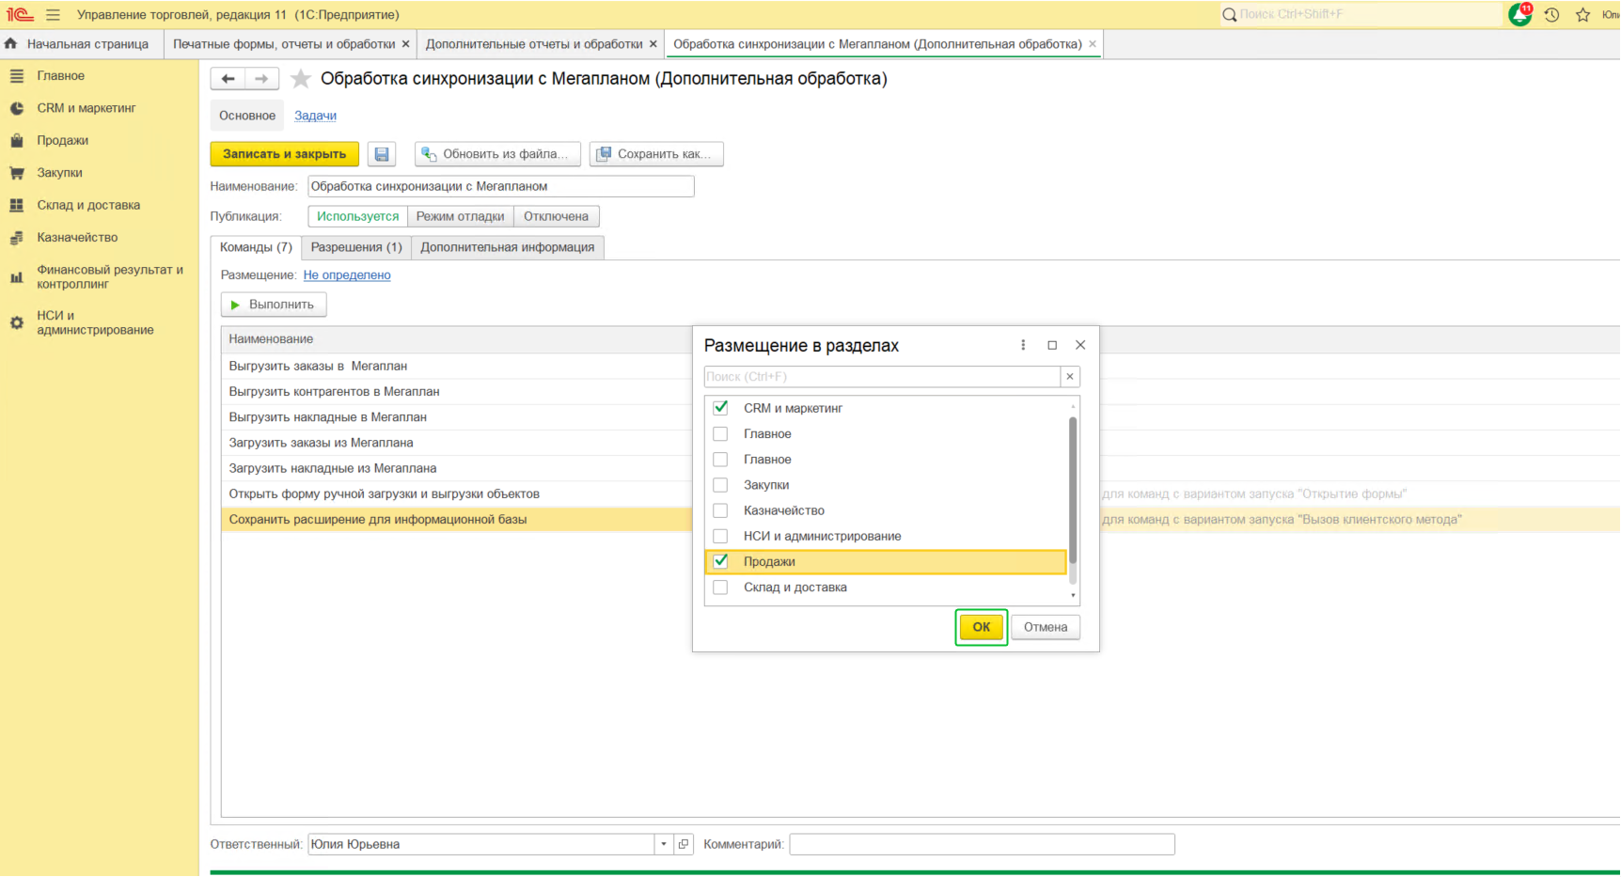This screenshot has width=1621, height=877.
Task: Check Закупки checkbox
Action: point(720,485)
